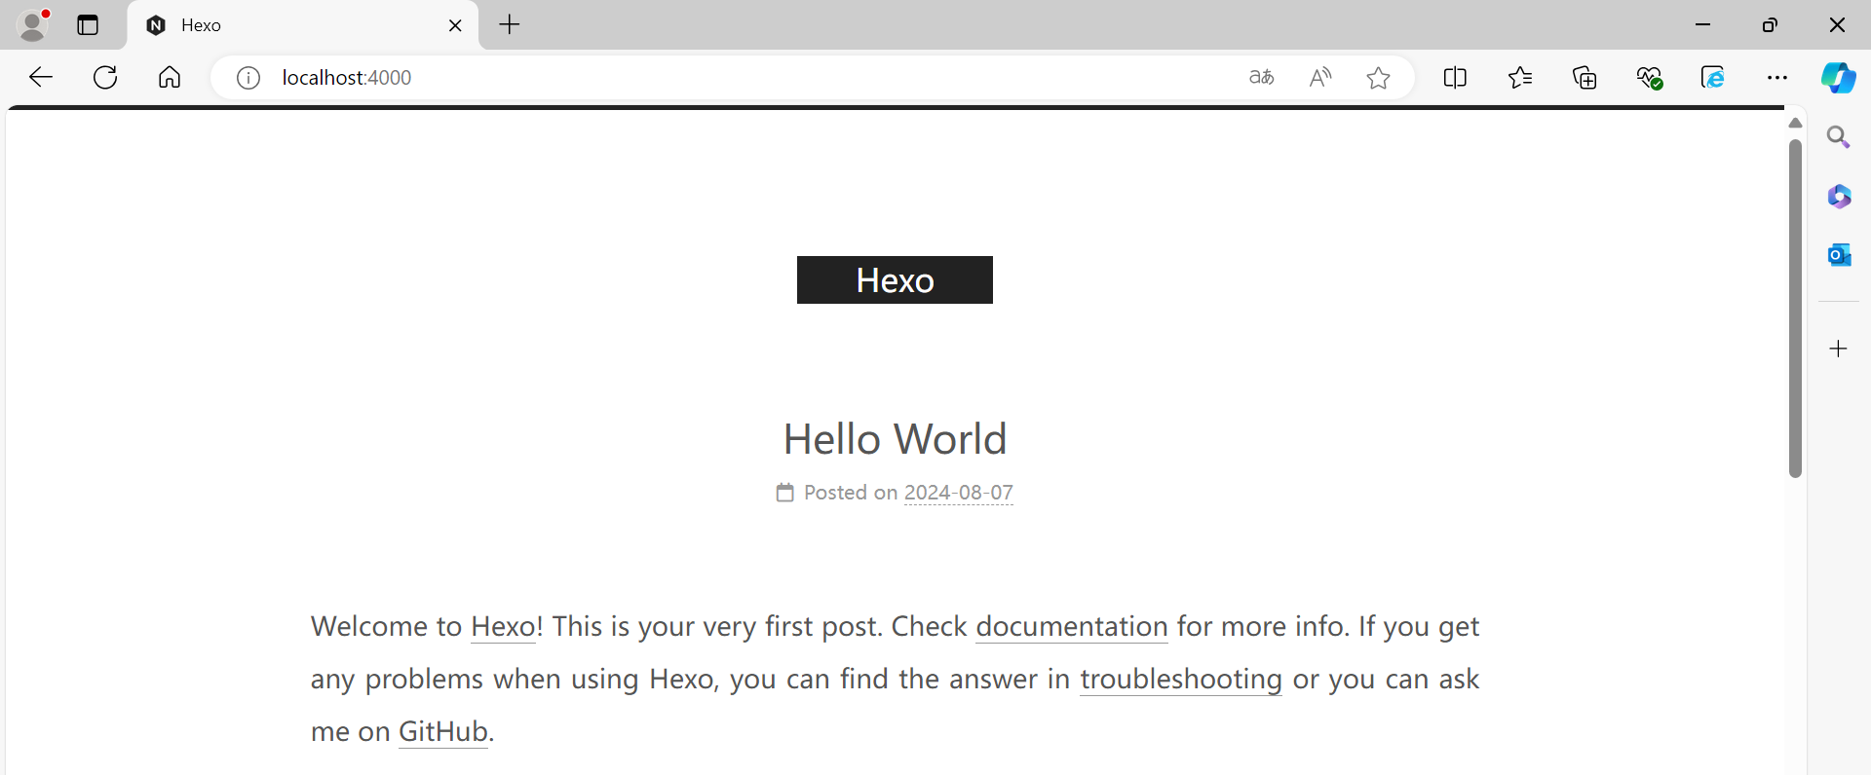
Task: Go to the browser home page
Action: [170, 77]
